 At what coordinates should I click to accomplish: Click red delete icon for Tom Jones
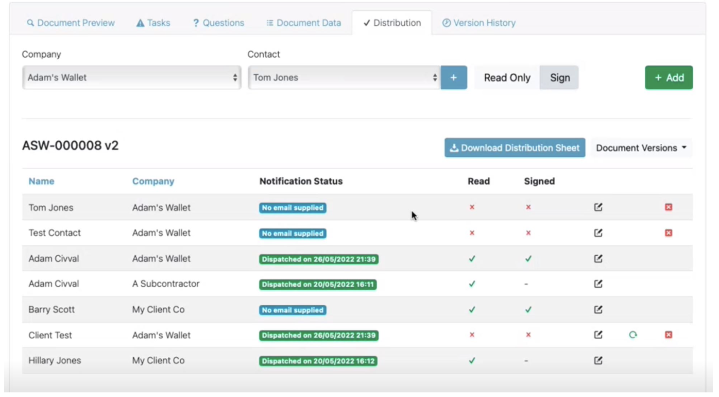tap(669, 207)
